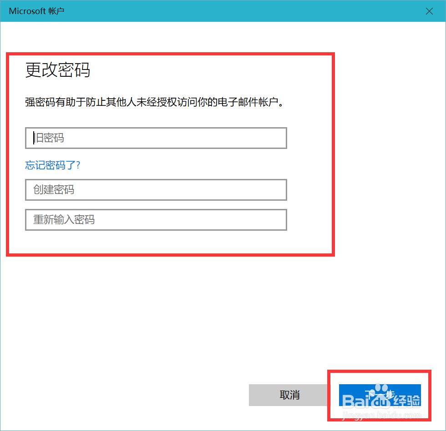The width and height of the screenshot is (446, 431).
Task: Click the old password (旧密码) field
Action: pyautogui.click(x=156, y=138)
